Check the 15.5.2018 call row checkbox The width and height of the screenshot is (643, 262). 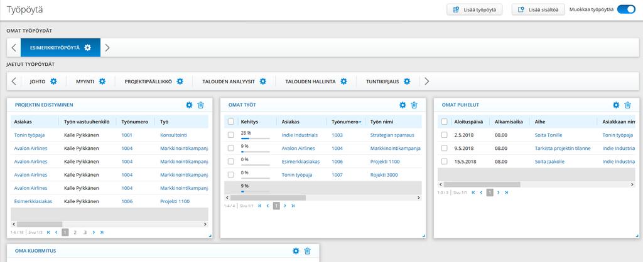444,162
